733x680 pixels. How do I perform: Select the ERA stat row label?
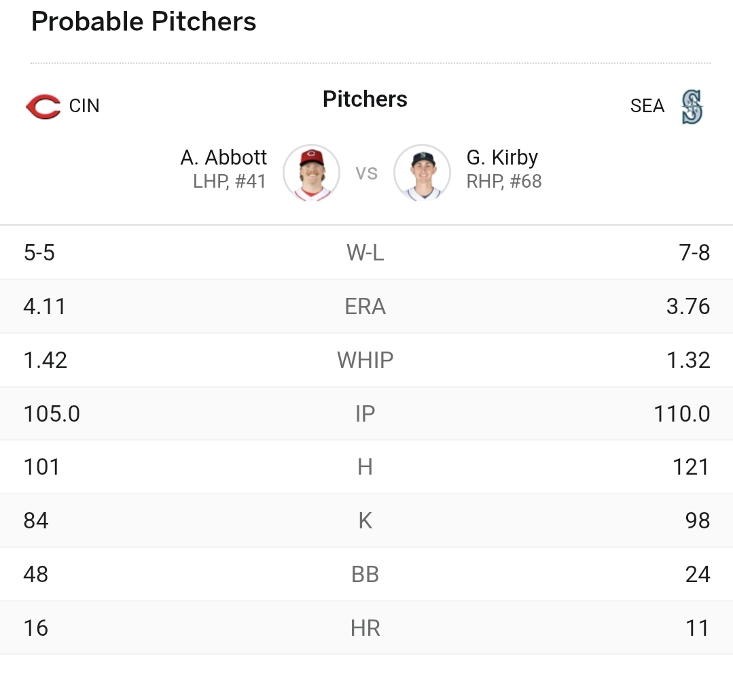pyautogui.click(x=365, y=307)
